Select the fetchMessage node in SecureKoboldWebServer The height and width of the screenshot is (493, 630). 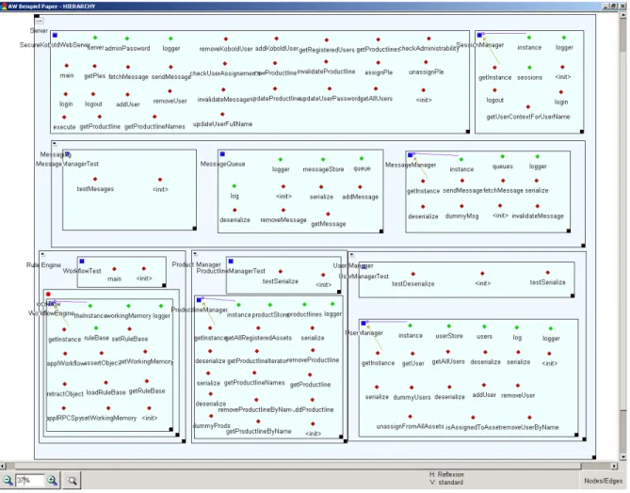pyautogui.click(x=128, y=67)
